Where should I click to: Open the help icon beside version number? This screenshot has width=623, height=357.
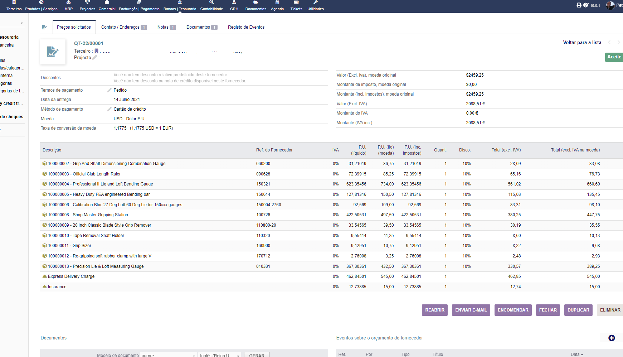pyautogui.click(x=586, y=5)
